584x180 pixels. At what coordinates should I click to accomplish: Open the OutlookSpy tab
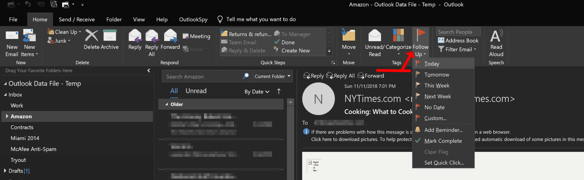tap(193, 19)
